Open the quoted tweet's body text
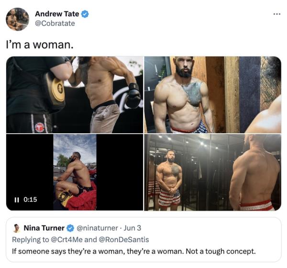Image resolution: width=287 pixels, height=268 pixels. point(133,251)
